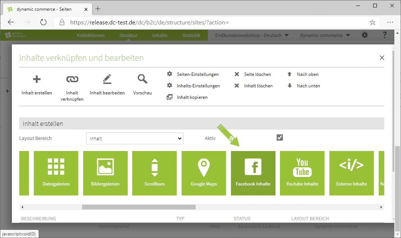Viewport: 401px width, 238px height.
Task: Open Endkundenwebshop - Deutsch dropdown
Action: (252, 35)
